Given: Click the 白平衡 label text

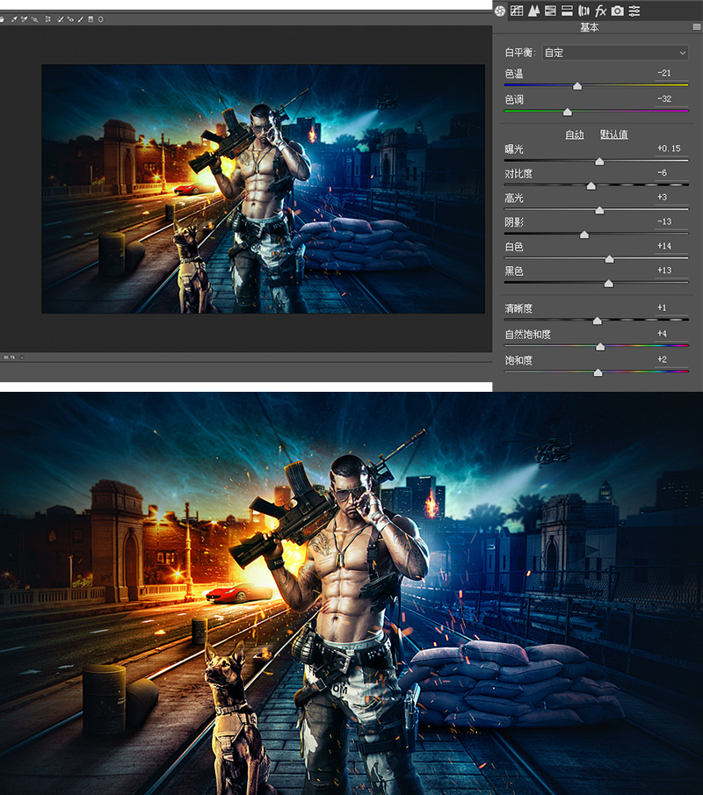Looking at the screenshot, I should pyautogui.click(x=519, y=53).
